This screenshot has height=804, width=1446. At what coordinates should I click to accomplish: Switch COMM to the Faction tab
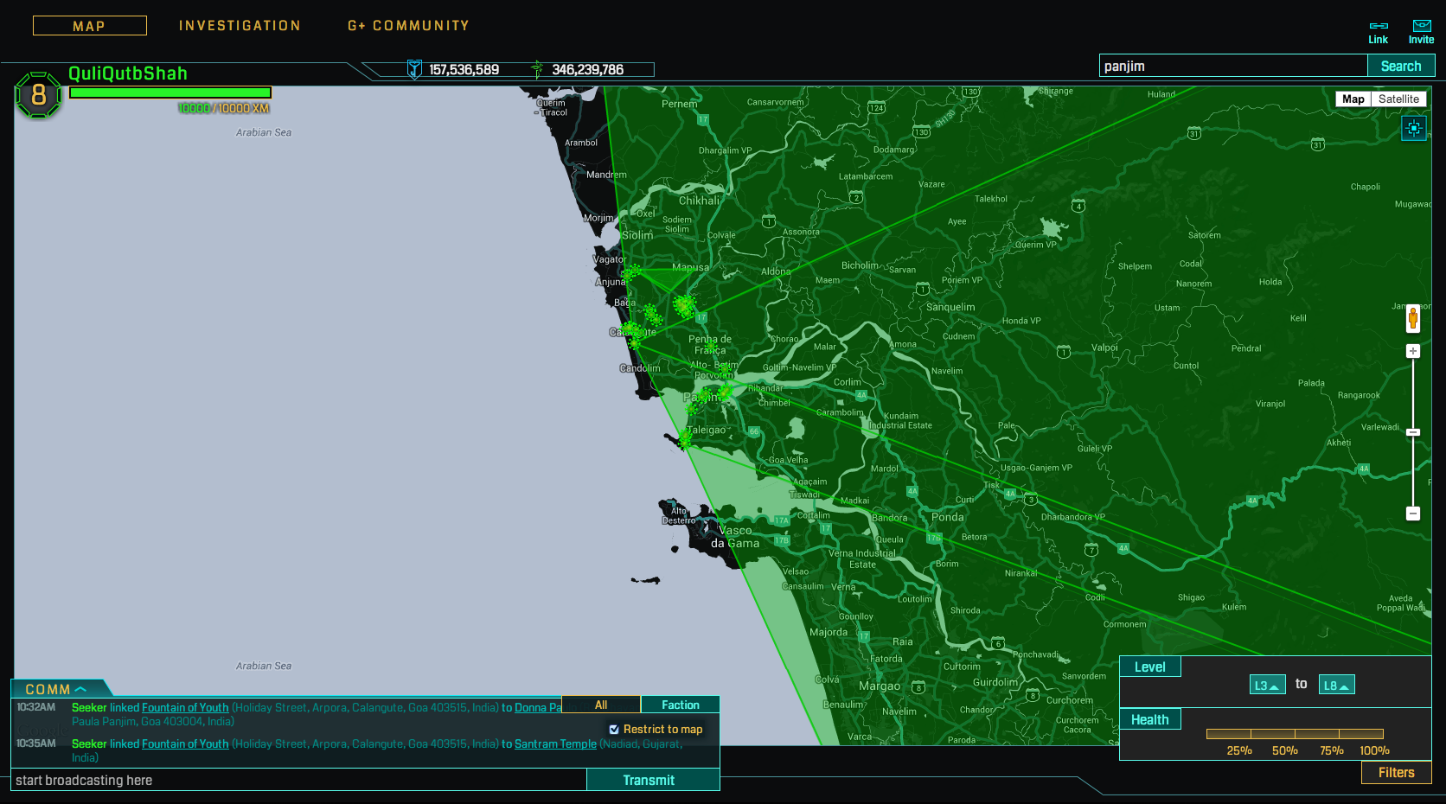pos(681,705)
